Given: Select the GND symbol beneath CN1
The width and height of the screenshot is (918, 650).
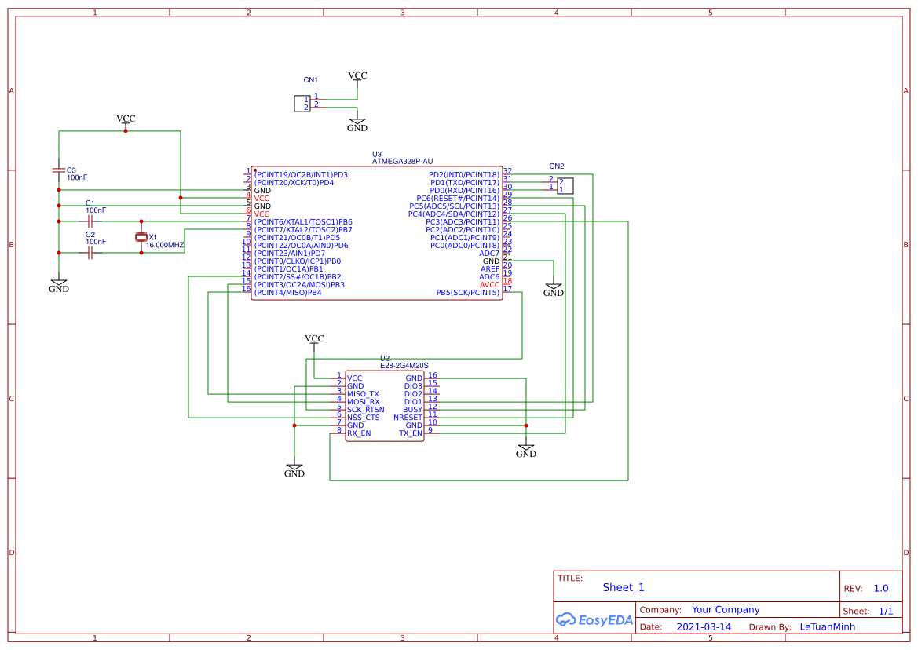Looking at the screenshot, I should (x=357, y=126).
